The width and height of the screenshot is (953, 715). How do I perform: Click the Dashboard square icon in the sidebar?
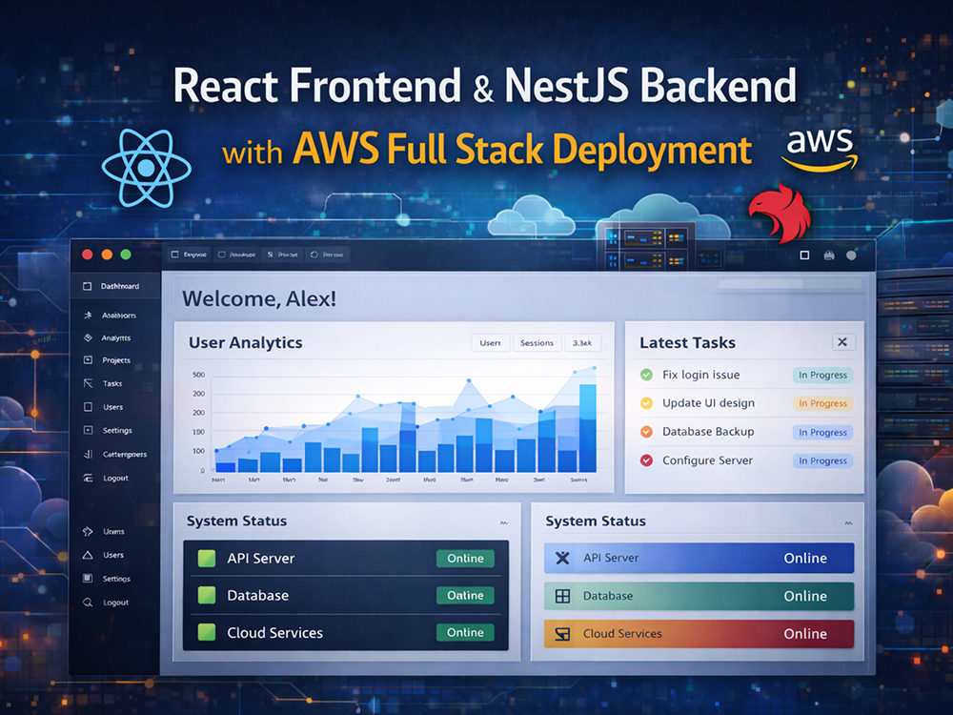tap(87, 286)
